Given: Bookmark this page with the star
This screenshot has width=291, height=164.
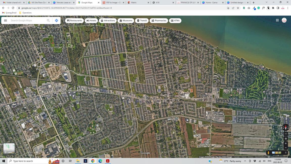Looking at the screenshot, I should click(238, 8).
